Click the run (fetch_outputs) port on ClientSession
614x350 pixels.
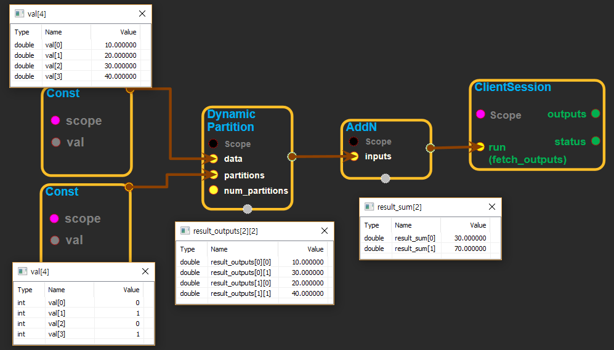pos(480,147)
